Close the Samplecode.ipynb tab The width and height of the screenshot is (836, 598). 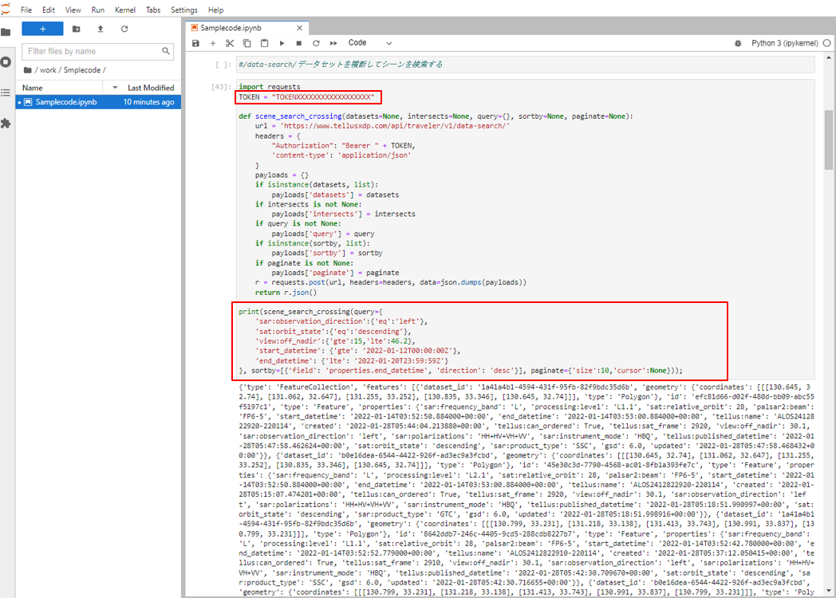click(300, 28)
